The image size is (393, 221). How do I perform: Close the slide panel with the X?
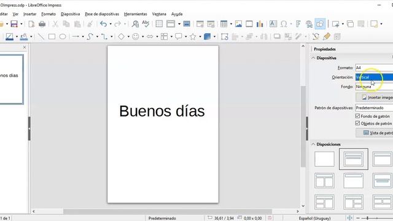point(25,47)
